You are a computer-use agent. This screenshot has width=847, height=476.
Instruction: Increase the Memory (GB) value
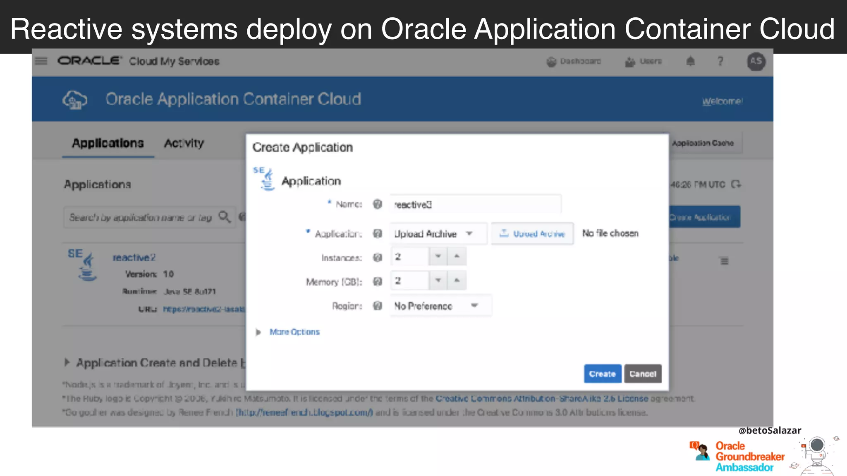click(457, 281)
